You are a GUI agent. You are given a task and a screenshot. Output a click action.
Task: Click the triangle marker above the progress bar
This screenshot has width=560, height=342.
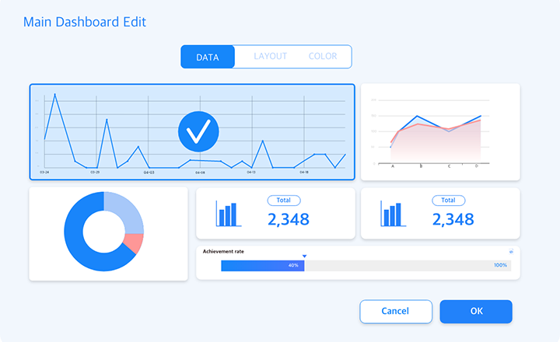coord(304,256)
